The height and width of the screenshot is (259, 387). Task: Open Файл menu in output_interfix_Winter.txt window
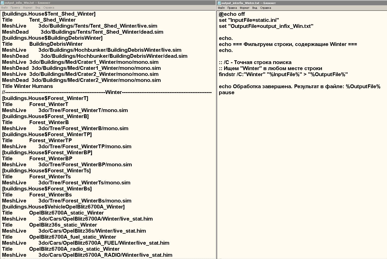pos(221,8)
